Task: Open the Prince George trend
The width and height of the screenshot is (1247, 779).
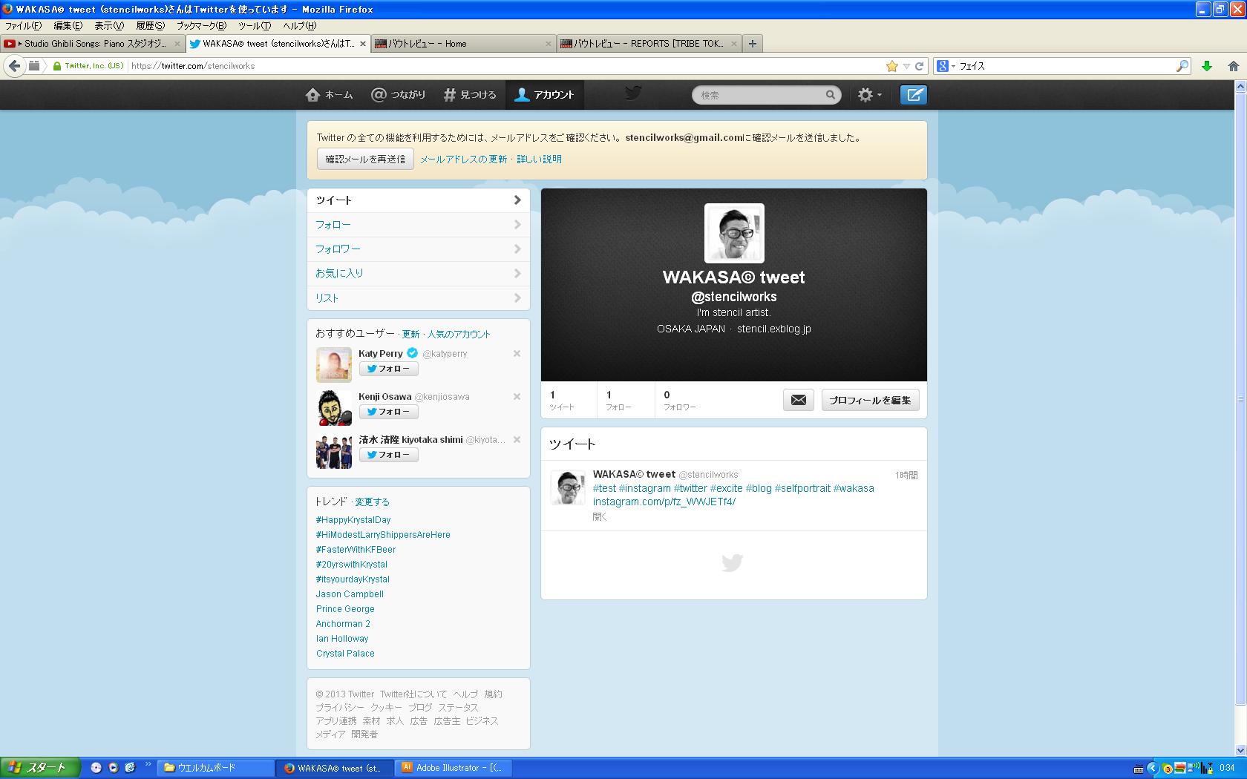Action: click(x=345, y=609)
